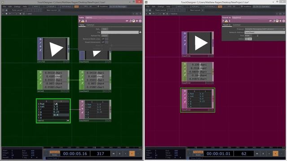Screen dimensions: 287x161
Task: Click Network Address field showing localhost
Action: (x=265, y=32)
